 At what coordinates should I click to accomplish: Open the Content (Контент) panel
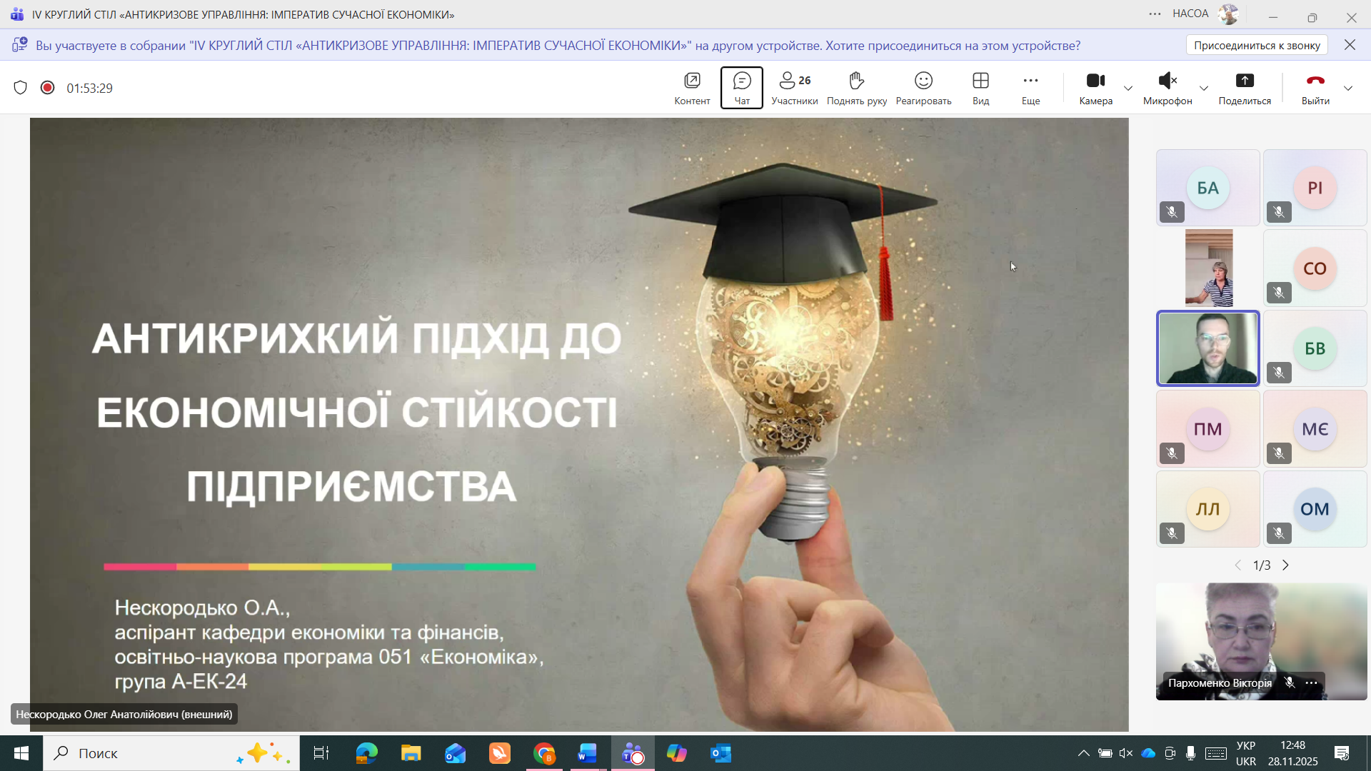(691, 88)
